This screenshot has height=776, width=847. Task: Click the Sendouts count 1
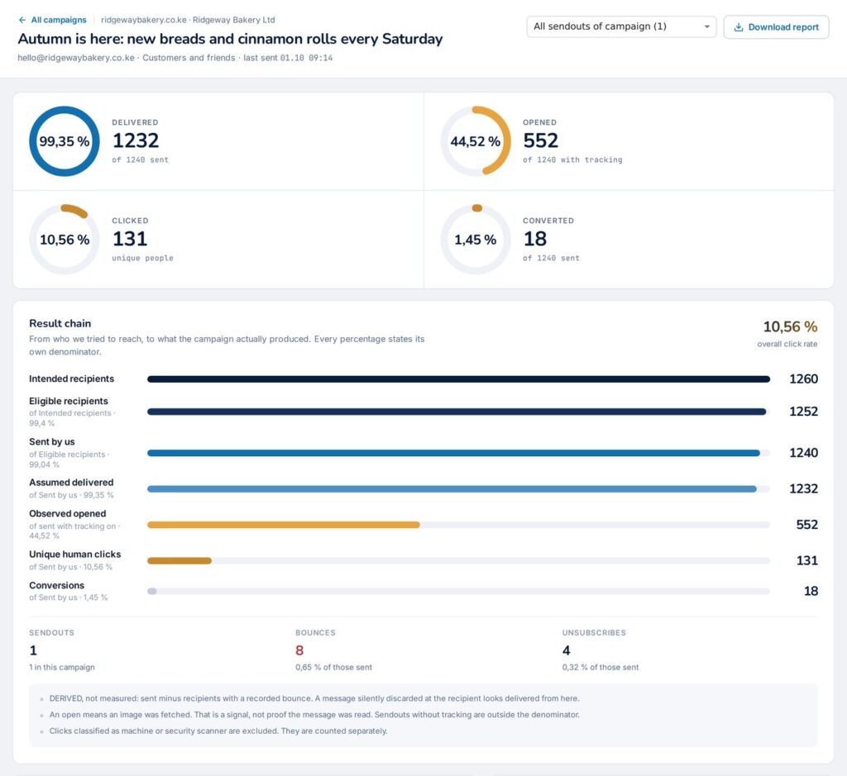tap(33, 650)
